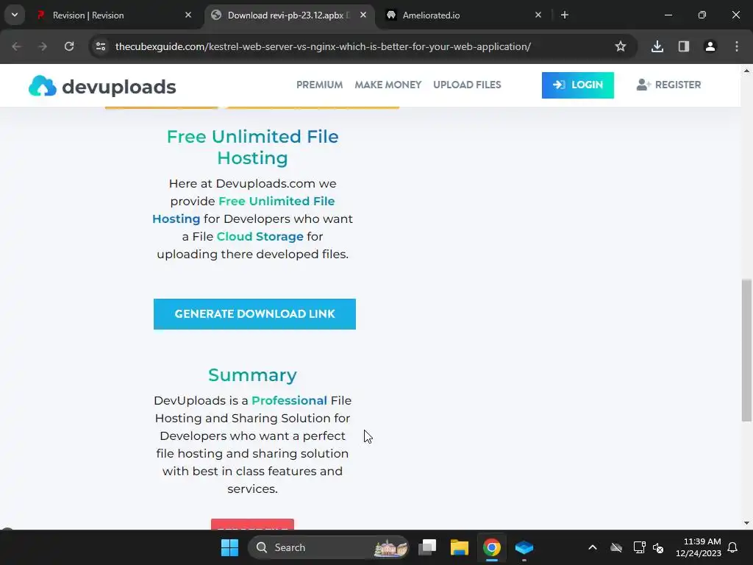Open the Chrome three-dot menu
753x565 pixels.
[737, 46]
